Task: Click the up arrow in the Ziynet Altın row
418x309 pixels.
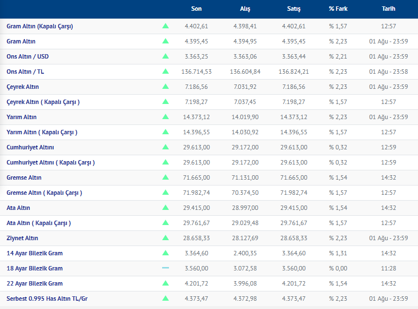Action: pos(166,238)
